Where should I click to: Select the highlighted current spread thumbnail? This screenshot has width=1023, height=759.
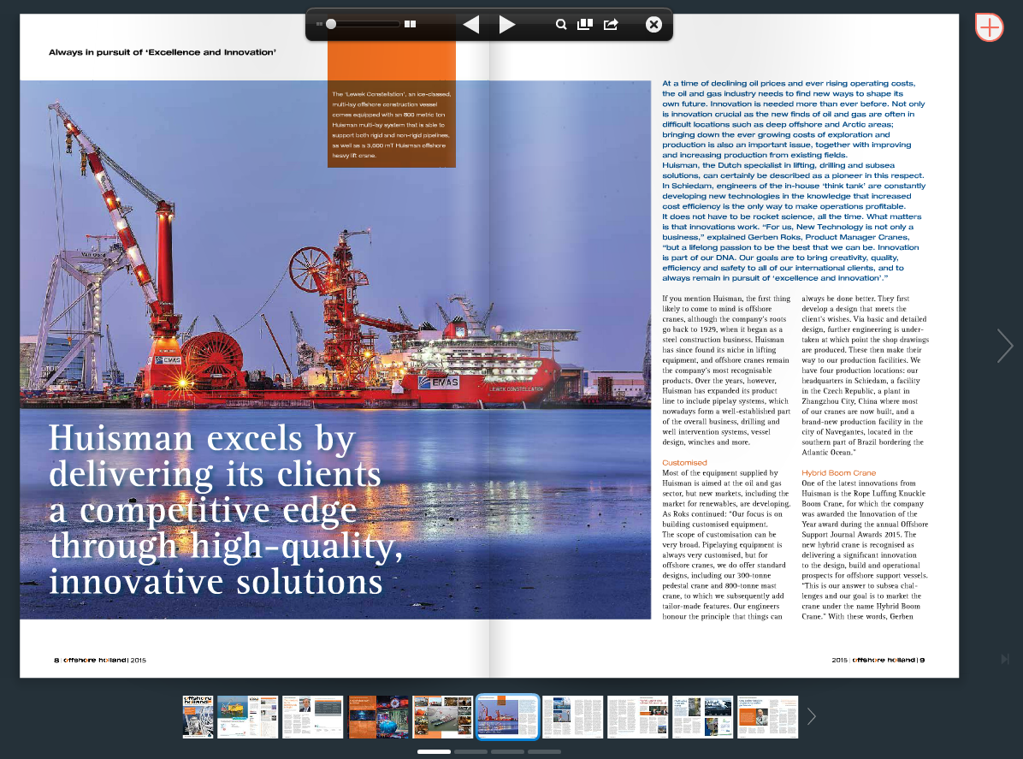[x=507, y=716]
